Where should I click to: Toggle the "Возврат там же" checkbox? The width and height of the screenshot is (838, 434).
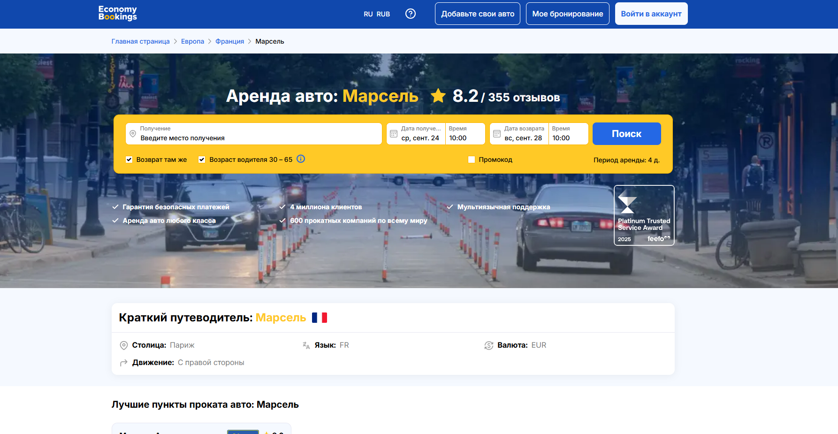[129, 160]
